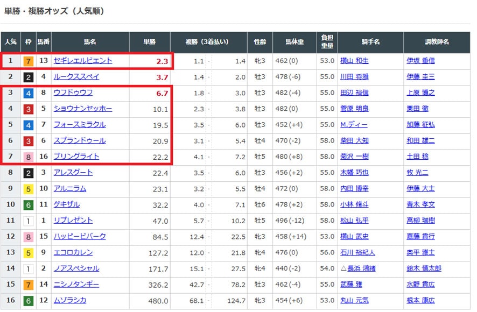Click horse ハッピービバーク link
Viewport: 477px width, 312px height.
pos(80,236)
